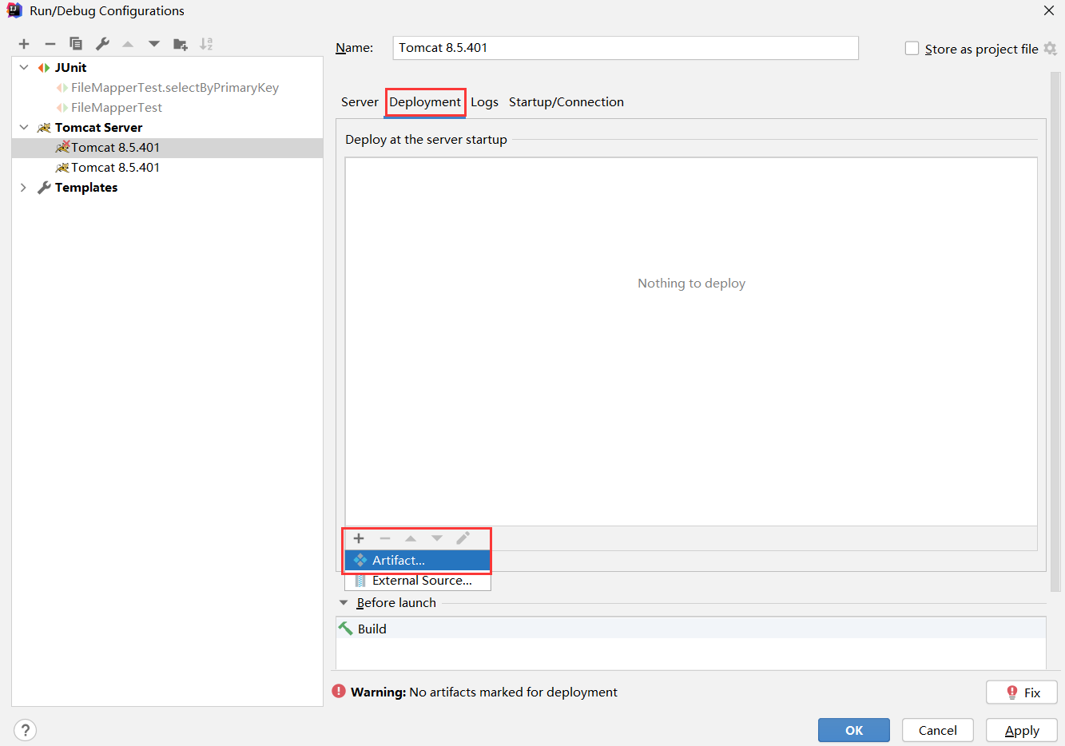Image resolution: width=1065 pixels, height=746 pixels.
Task: Click the warning text 'No artifacts marked for deployment'
Action: tap(513, 692)
